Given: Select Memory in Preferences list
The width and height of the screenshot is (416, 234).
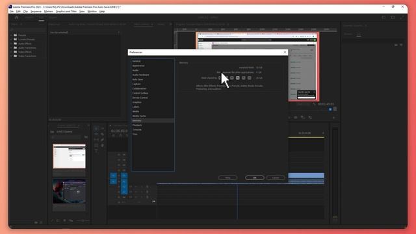Looking at the screenshot, I should pyautogui.click(x=153, y=120).
